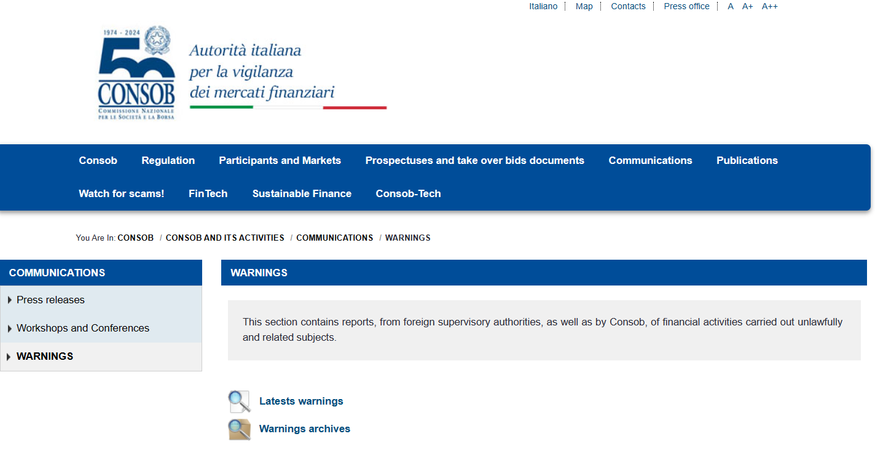Expand the Press releases sidebar arrow

pyautogui.click(x=10, y=300)
